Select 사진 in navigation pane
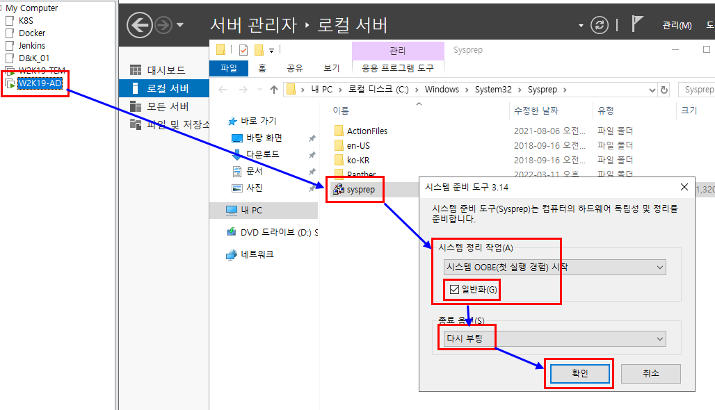This screenshot has width=715, height=410. (x=255, y=188)
